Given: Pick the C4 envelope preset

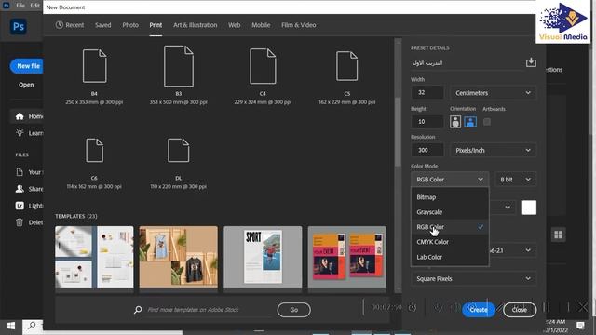Looking at the screenshot, I should pos(263,66).
